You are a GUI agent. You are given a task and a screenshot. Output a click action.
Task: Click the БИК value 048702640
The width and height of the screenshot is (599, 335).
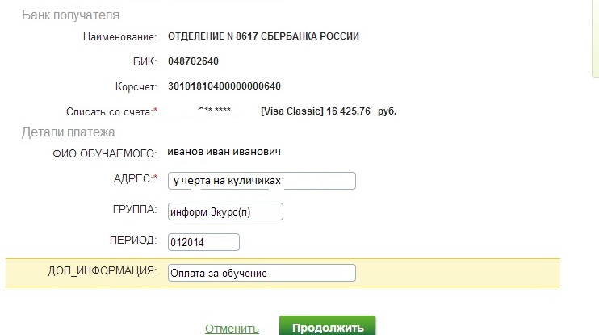tap(193, 61)
